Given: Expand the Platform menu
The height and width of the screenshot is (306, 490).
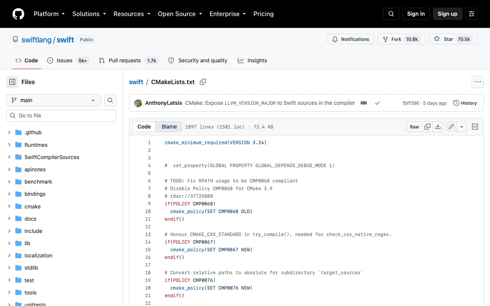Looking at the screenshot, I should [49, 14].
